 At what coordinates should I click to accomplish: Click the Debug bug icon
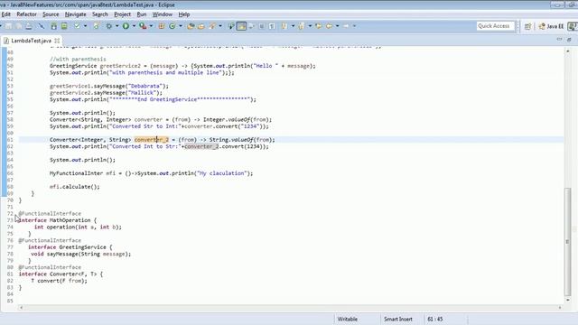click(x=108, y=26)
